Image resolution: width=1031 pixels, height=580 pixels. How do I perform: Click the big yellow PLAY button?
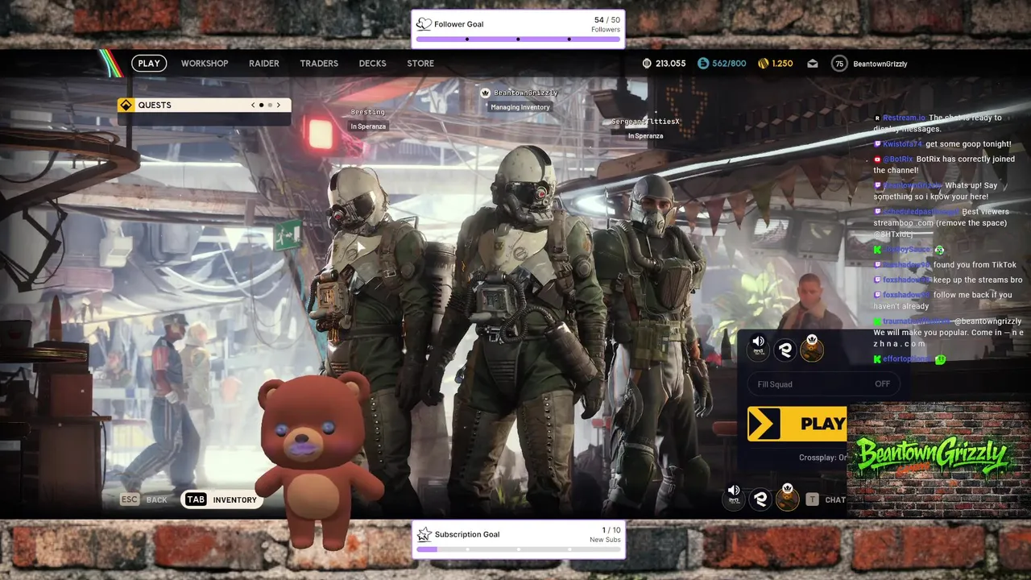pyautogui.click(x=797, y=424)
